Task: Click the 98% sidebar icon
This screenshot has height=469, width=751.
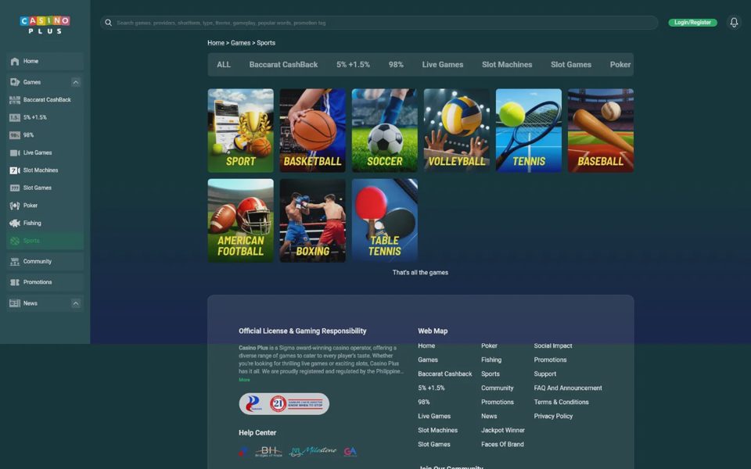Action: coord(15,135)
